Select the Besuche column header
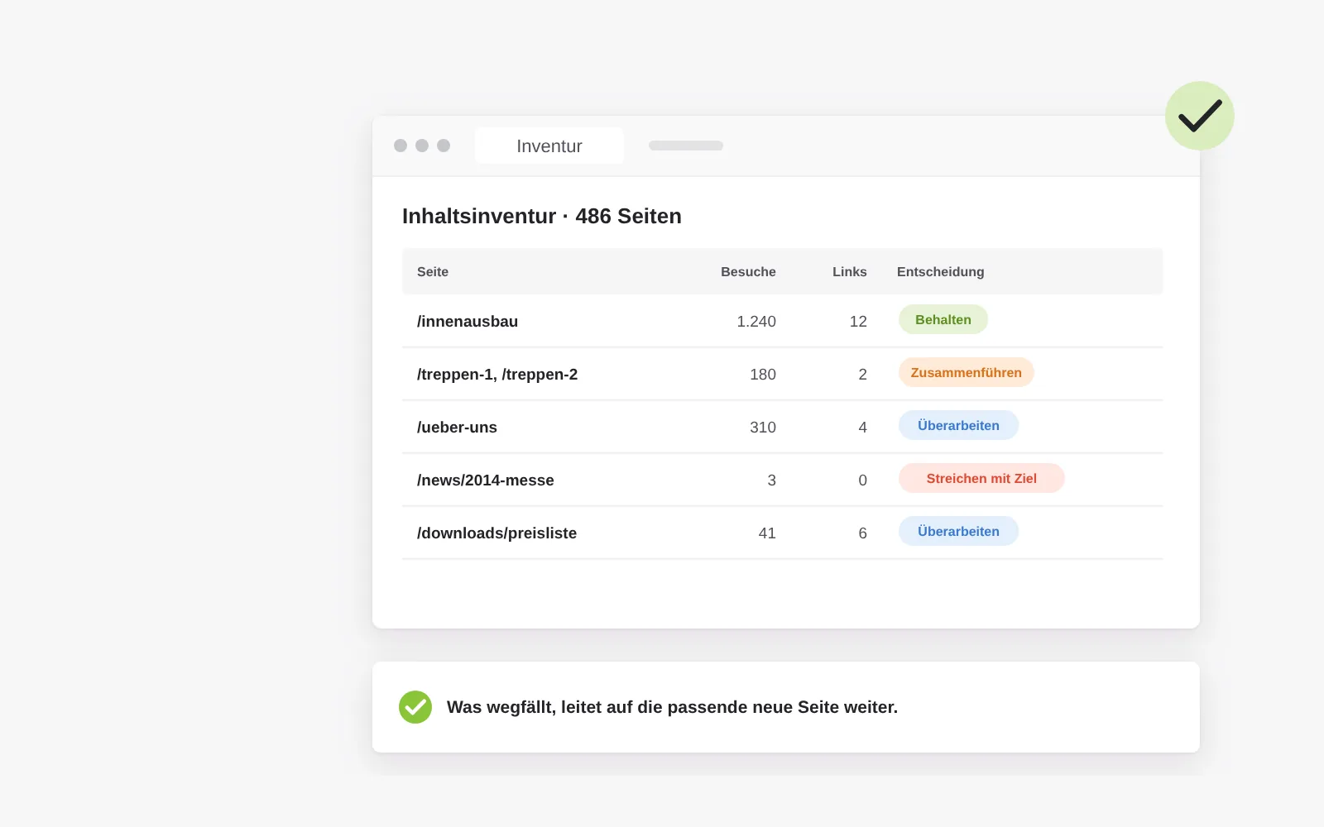The height and width of the screenshot is (827, 1324). pyautogui.click(x=748, y=271)
